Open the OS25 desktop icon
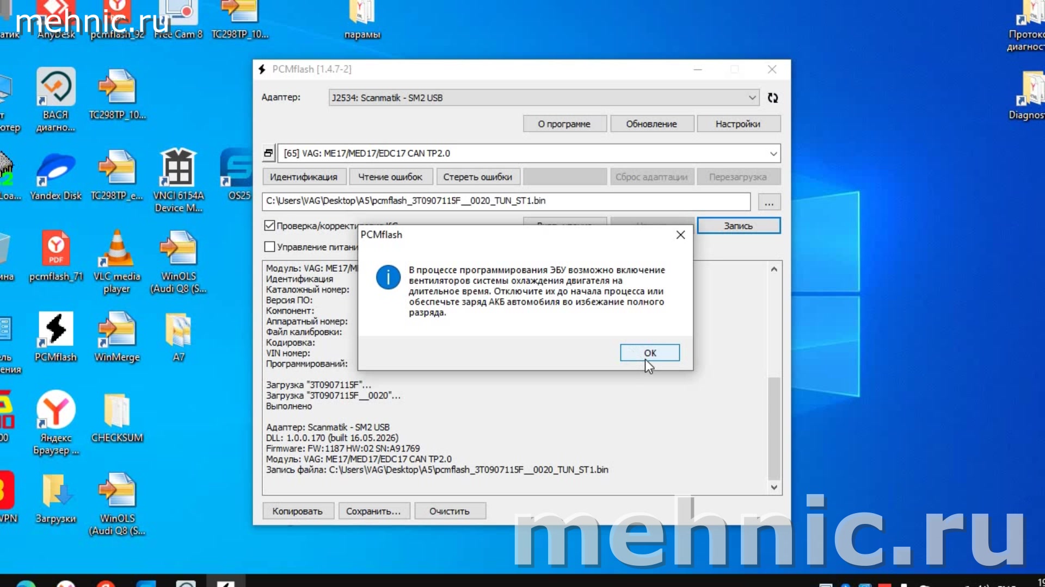This screenshot has height=587, width=1045. (237, 176)
